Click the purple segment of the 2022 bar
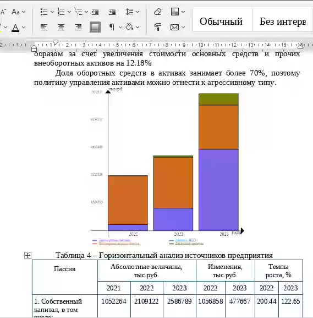 click(x=173, y=219)
